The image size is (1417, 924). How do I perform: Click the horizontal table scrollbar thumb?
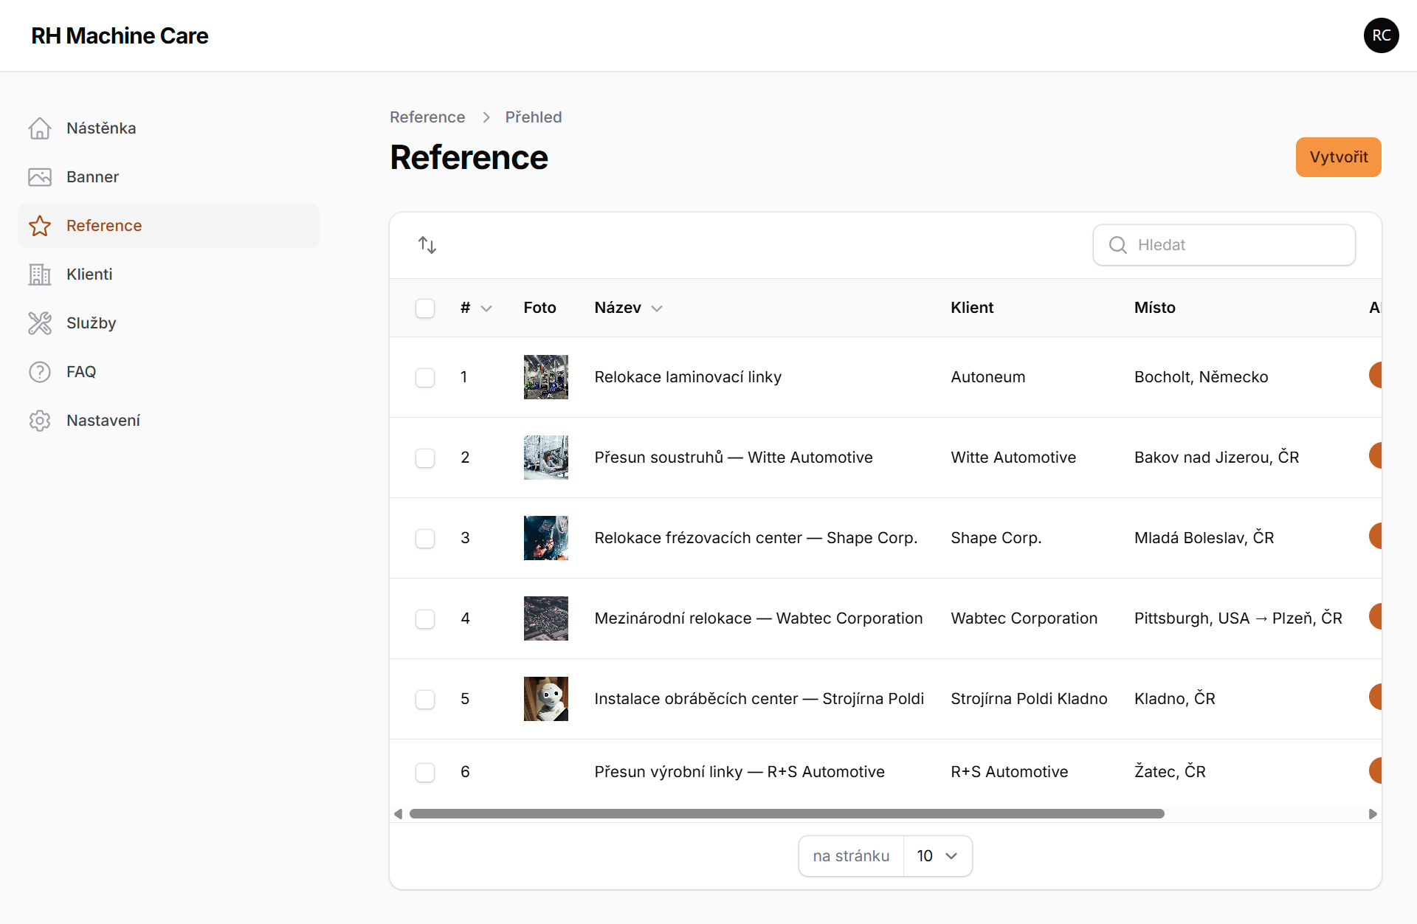[x=787, y=814]
